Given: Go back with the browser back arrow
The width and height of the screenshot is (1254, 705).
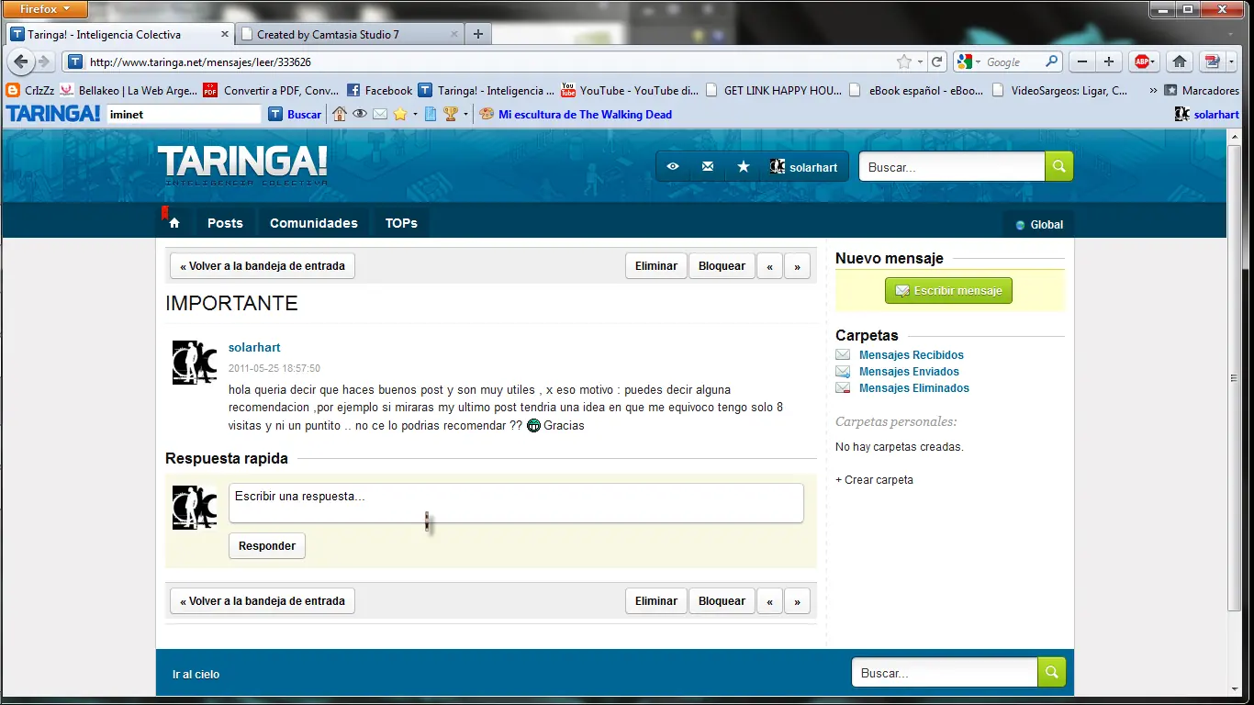Looking at the screenshot, I should (x=20, y=62).
